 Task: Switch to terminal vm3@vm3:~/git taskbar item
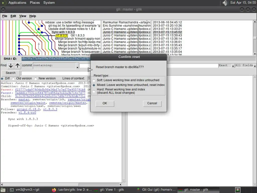(25, 190)
